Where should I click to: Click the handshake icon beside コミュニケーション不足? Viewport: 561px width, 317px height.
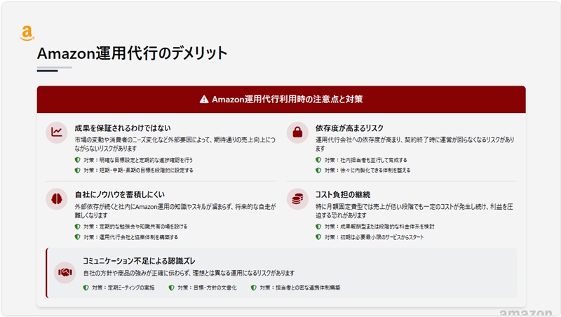click(x=65, y=273)
